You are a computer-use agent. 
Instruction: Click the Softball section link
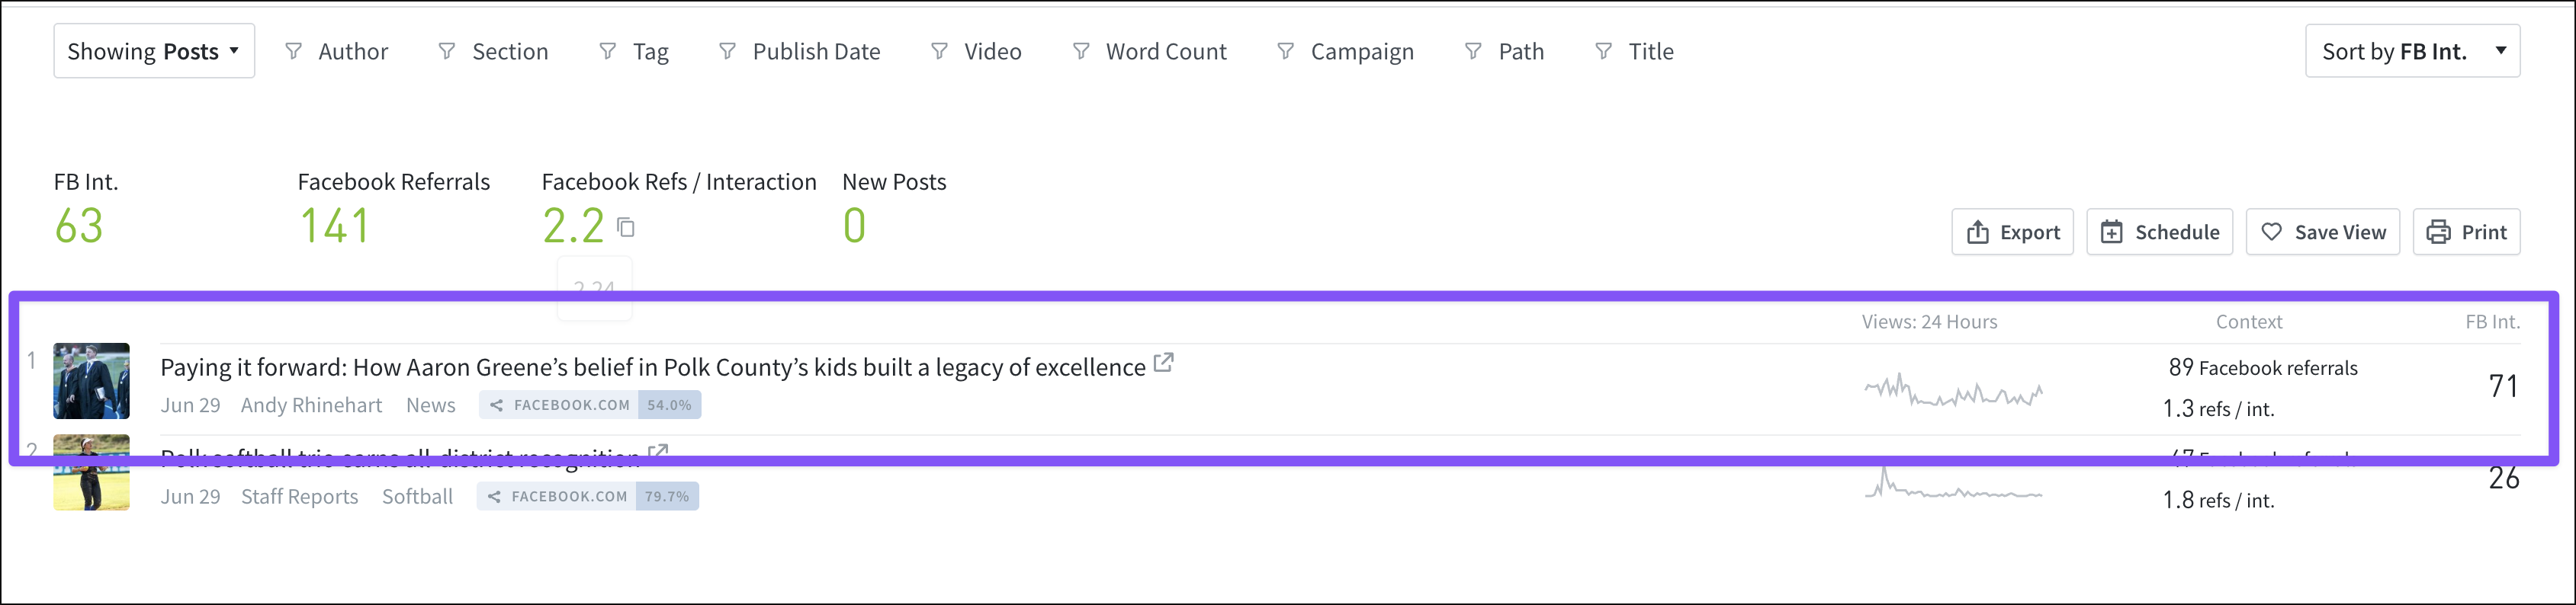(417, 497)
